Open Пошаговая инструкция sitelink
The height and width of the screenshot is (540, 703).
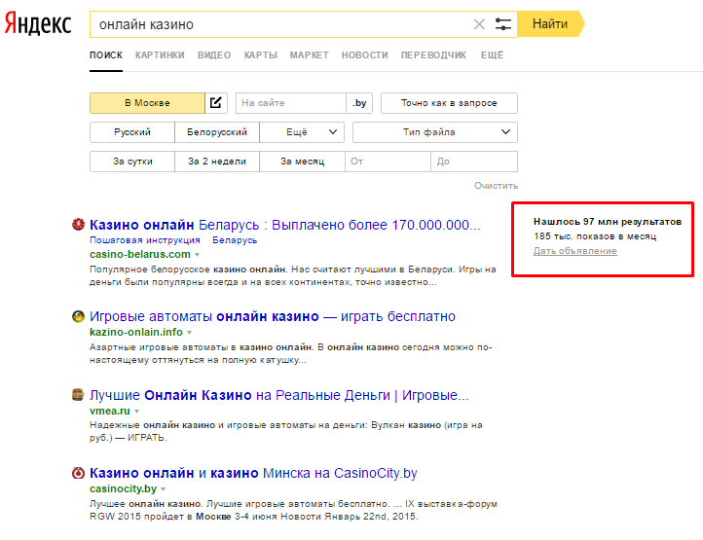pos(145,240)
